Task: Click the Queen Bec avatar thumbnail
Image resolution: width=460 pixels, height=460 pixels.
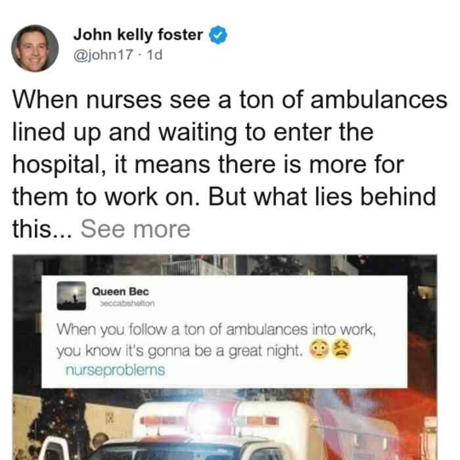Action: tap(71, 296)
